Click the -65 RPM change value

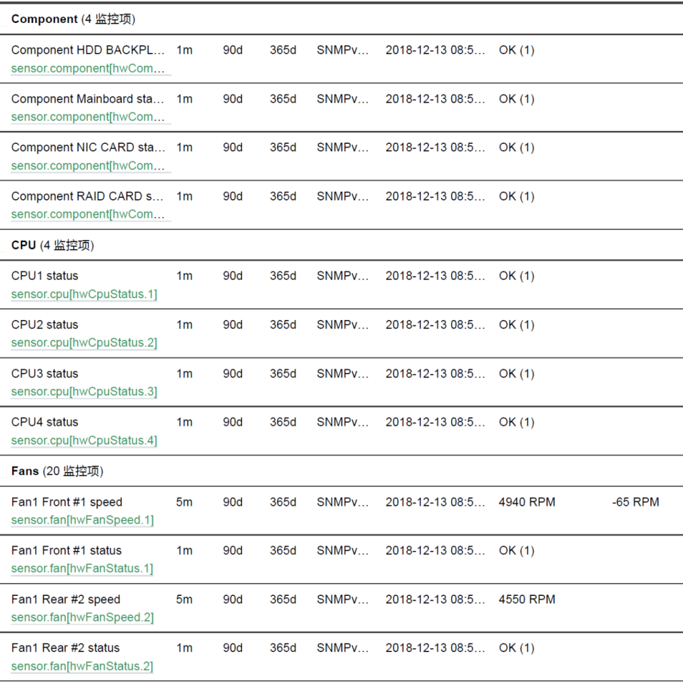tap(636, 502)
